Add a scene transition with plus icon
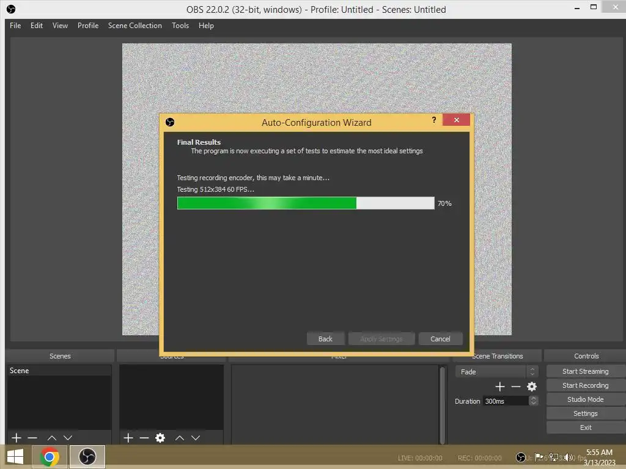The width and height of the screenshot is (626, 469). click(x=500, y=387)
